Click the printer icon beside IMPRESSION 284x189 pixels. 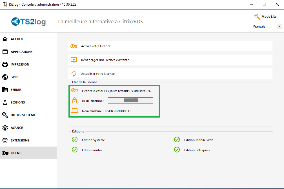pos(5,64)
